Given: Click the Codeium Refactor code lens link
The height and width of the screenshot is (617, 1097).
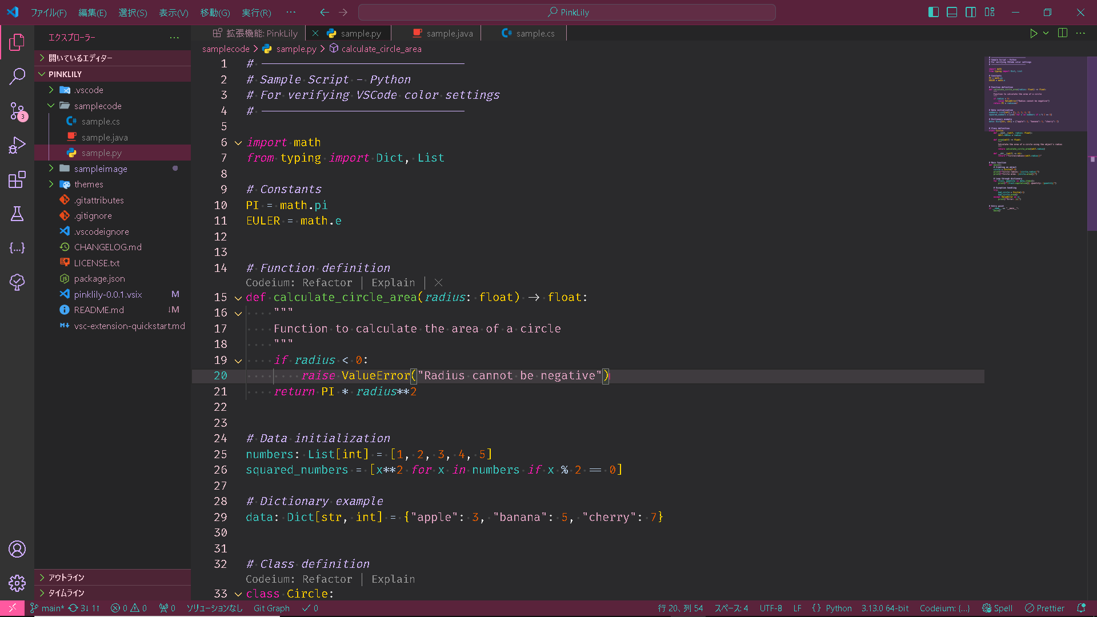Looking at the screenshot, I should [x=327, y=283].
